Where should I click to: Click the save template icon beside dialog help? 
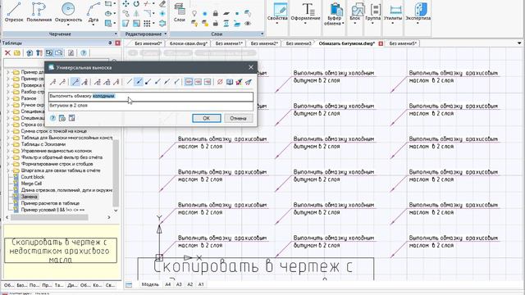pos(71,118)
